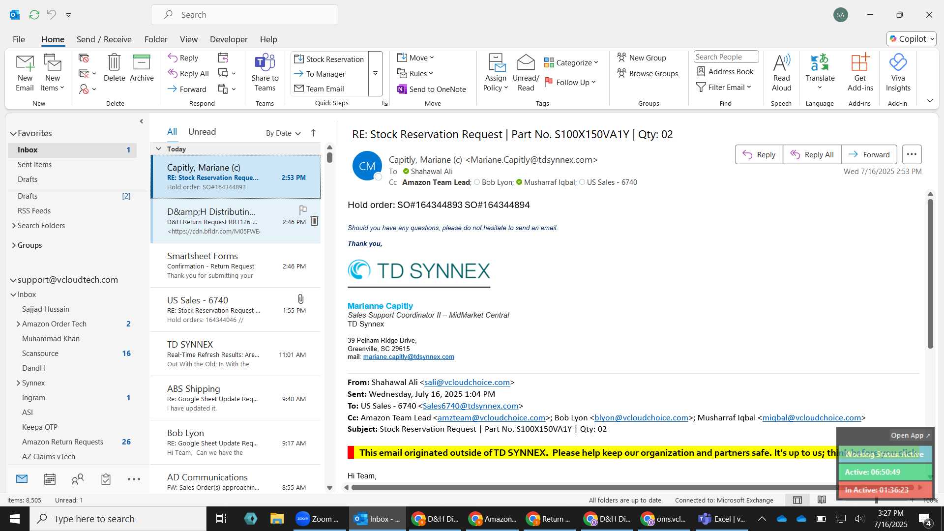Switch to Unread filter in message list
The width and height of the screenshot is (944, 531).
202,132
